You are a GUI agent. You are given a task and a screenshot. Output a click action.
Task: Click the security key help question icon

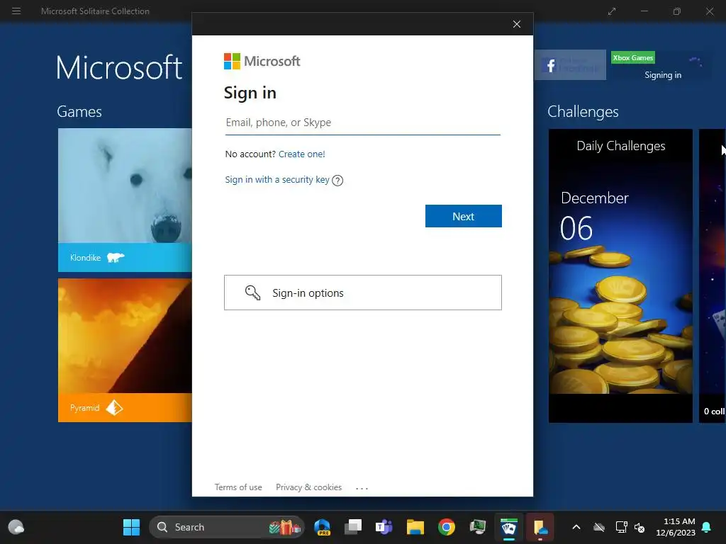(337, 181)
